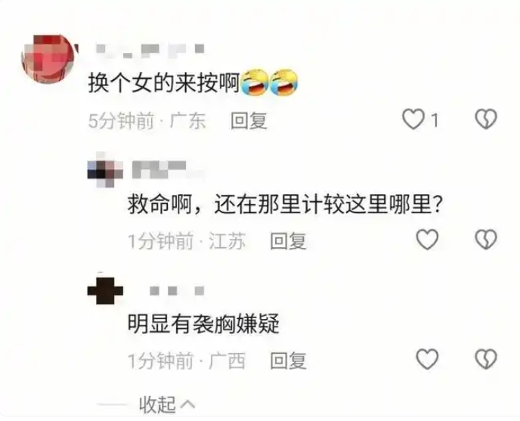Open the Jiangsu replier's small avatar
The width and height of the screenshot is (520, 421).
[105, 170]
